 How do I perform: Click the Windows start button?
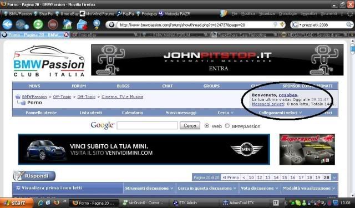16,202
